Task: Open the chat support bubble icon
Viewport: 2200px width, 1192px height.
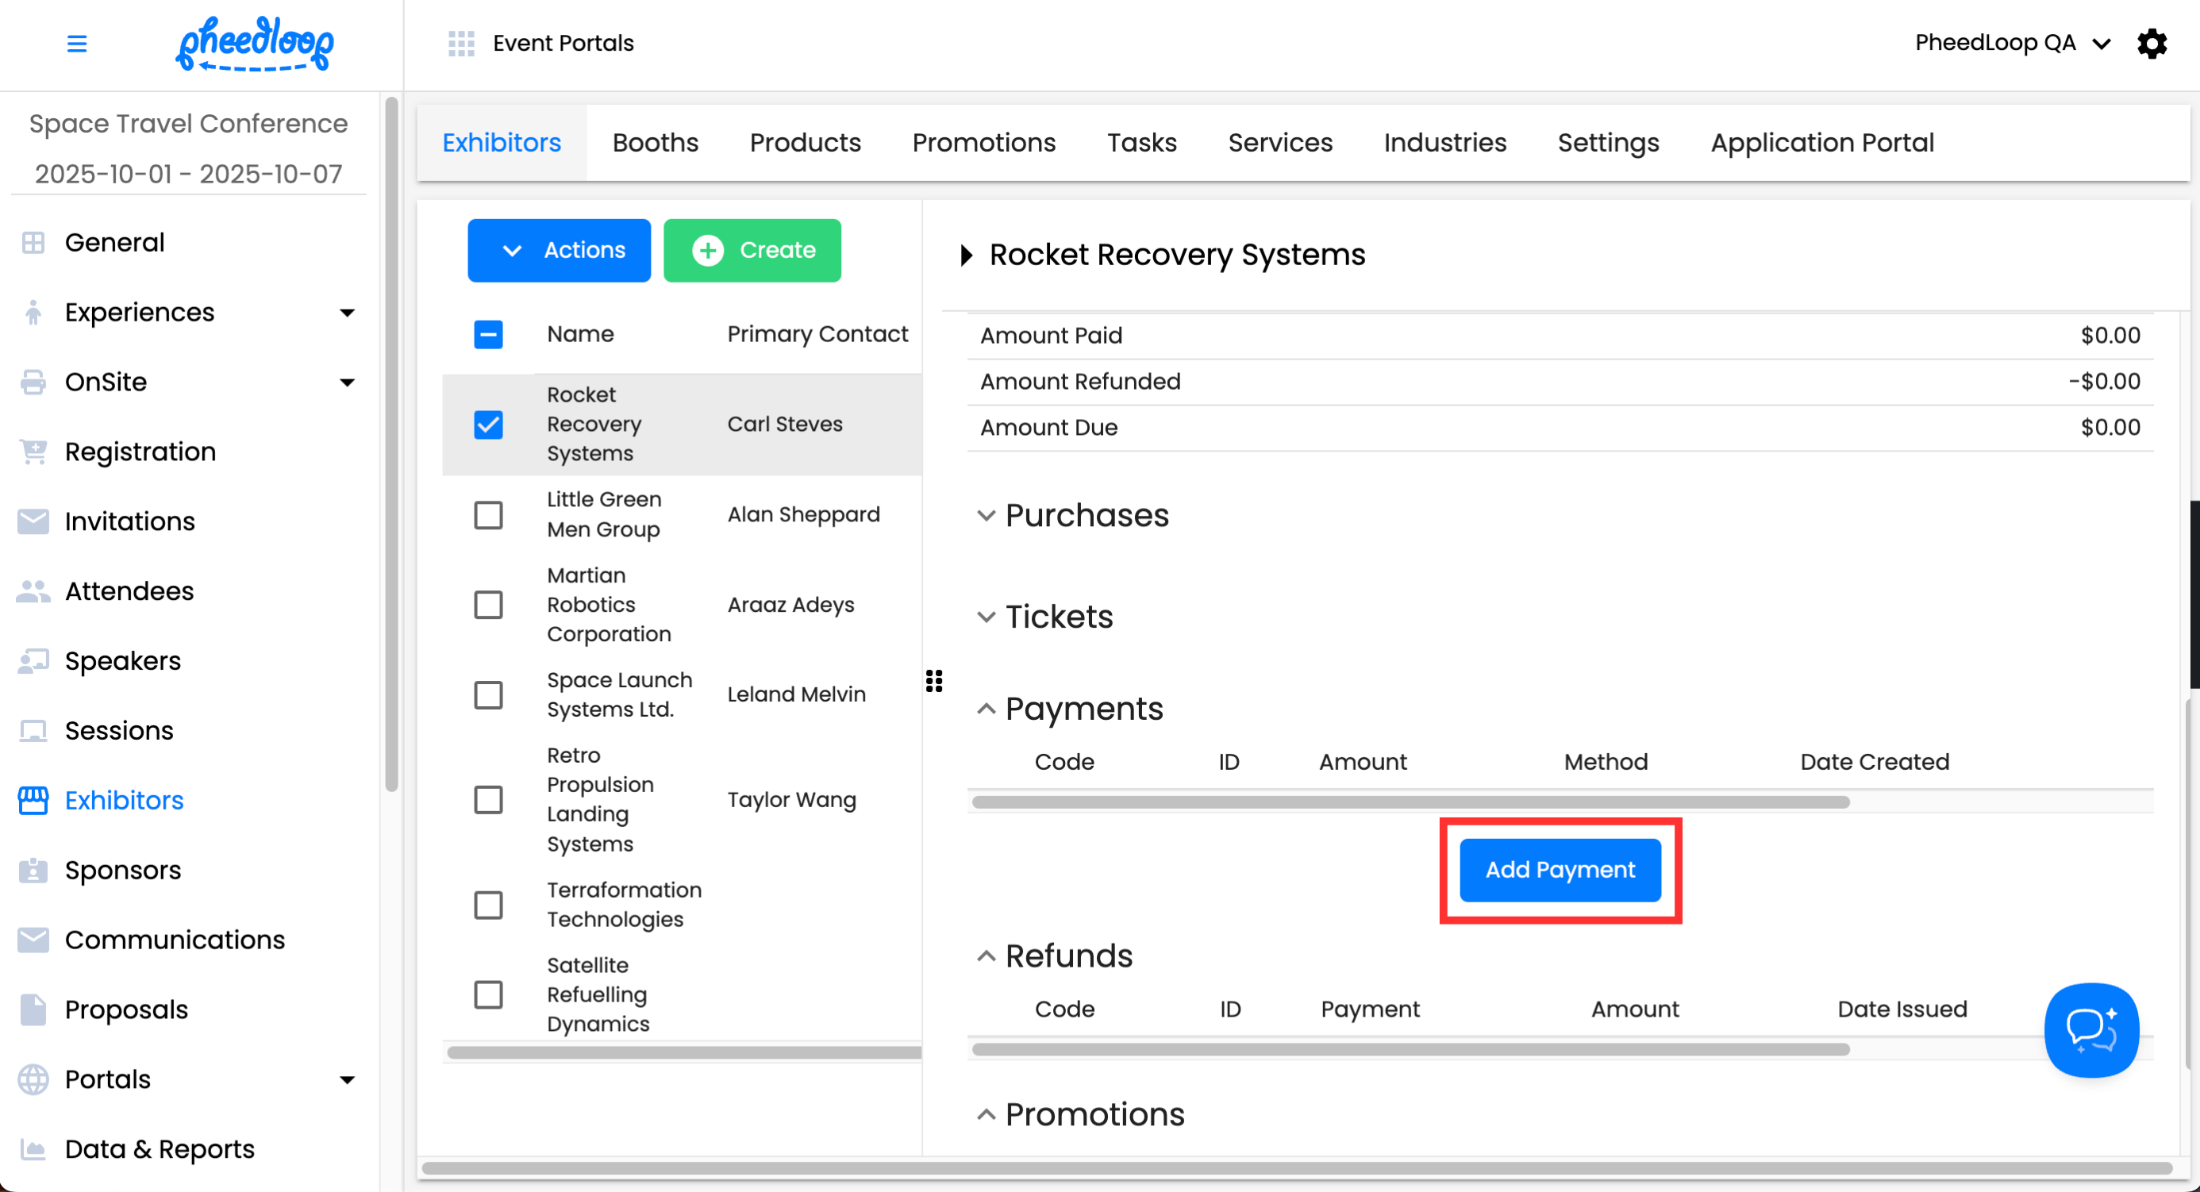Action: pyautogui.click(x=2090, y=1030)
